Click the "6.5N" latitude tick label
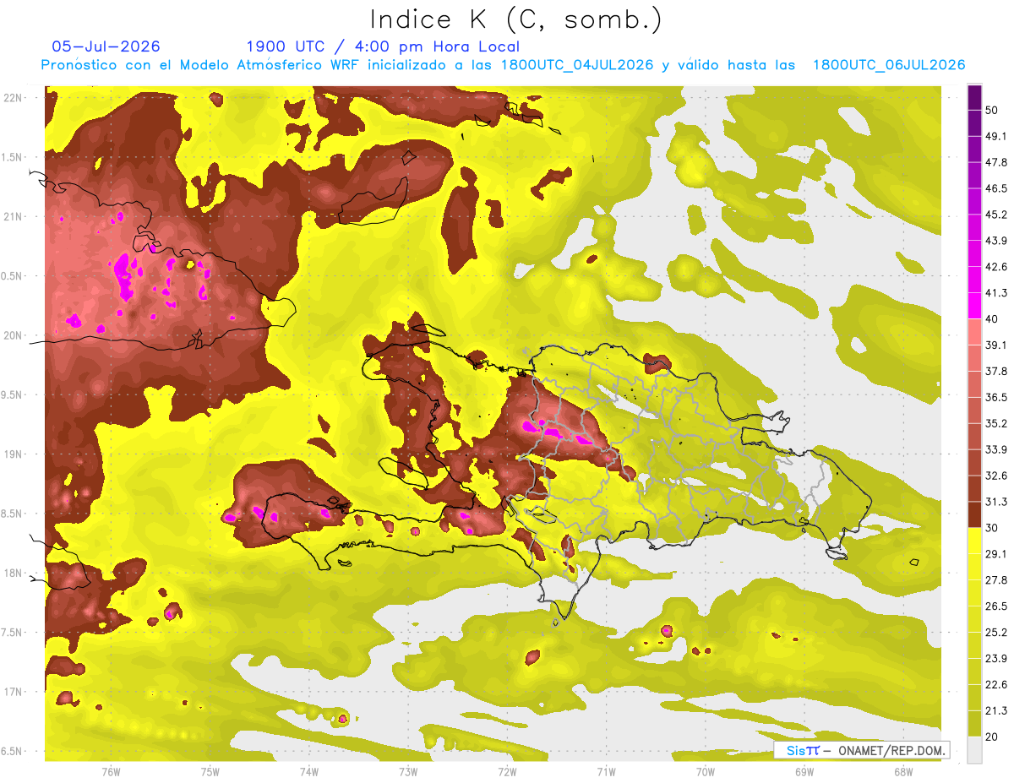Viewport: 1014px width, 783px height. click(x=14, y=752)
